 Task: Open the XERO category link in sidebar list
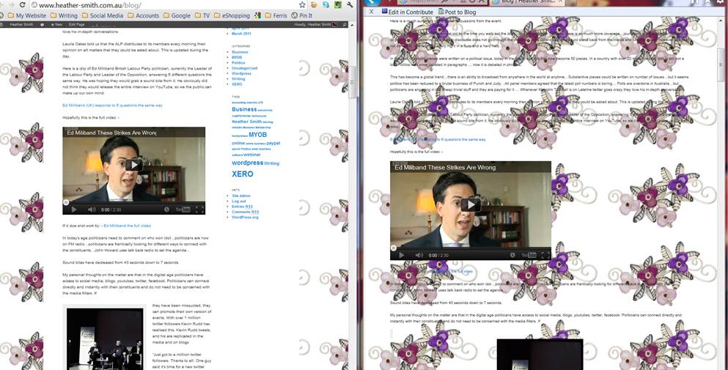pos(237,84)
